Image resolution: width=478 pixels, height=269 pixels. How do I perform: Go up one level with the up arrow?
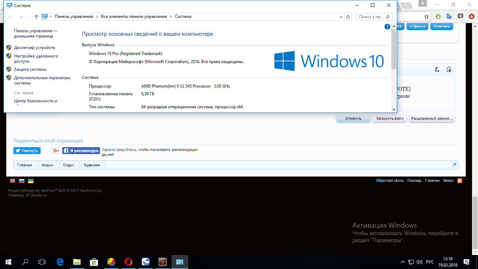point(37,17)
